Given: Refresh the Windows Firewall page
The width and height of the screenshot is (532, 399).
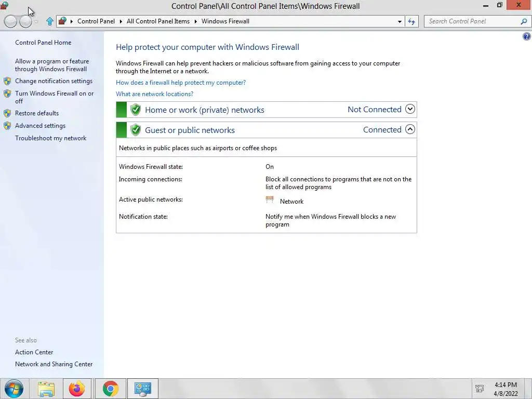Looking at the screenshot, I should [x=411, y=21].
